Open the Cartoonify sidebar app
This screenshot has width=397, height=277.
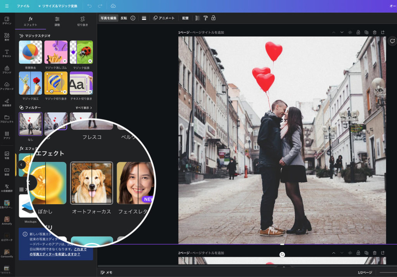pyautogui.click(x=7, y=253)
